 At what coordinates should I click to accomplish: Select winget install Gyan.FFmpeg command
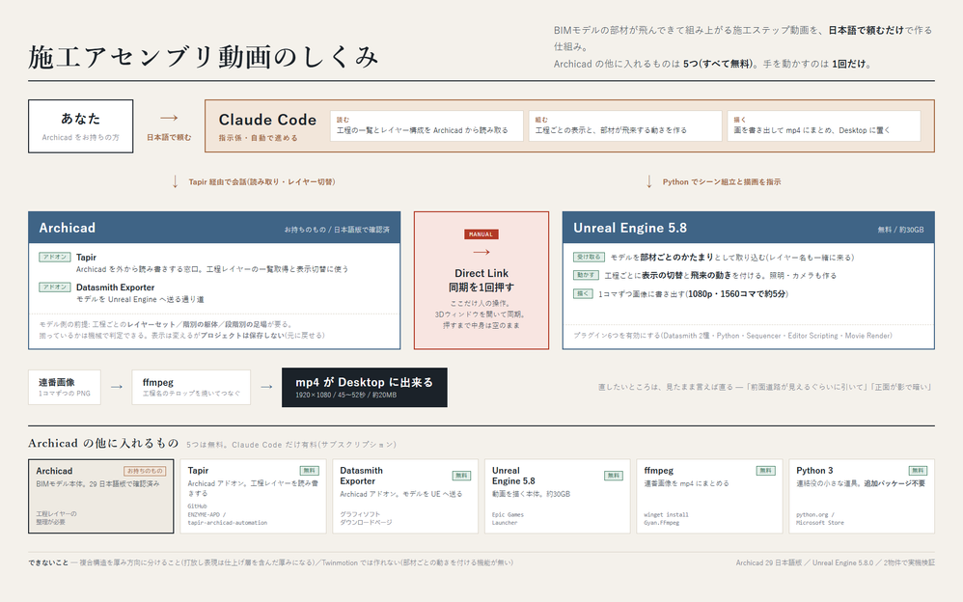coord(666,519)
